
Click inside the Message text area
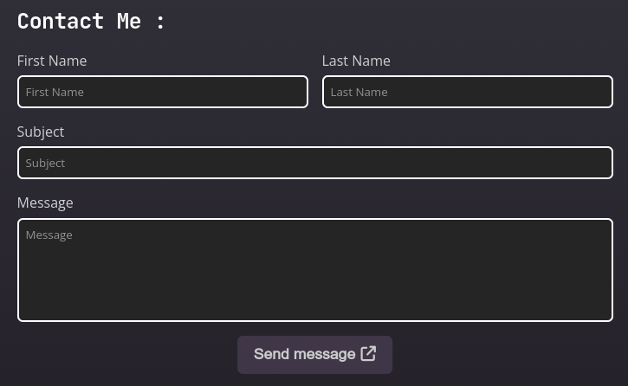coord(314,270)
